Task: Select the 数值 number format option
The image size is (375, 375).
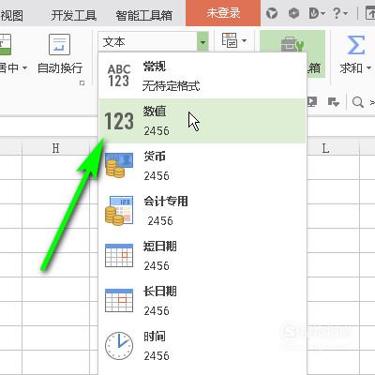Action: tap(202, 121)
